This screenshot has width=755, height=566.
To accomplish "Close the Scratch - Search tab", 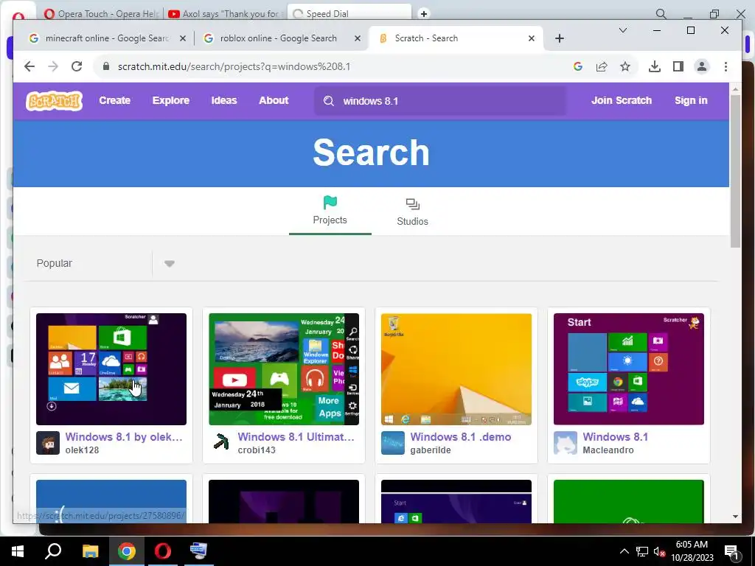I will point(531,38).
